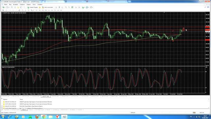The width and height of the screenshot is (211, 119).
Task: Select the Cursor tool
Action: [x=3, y=10]
